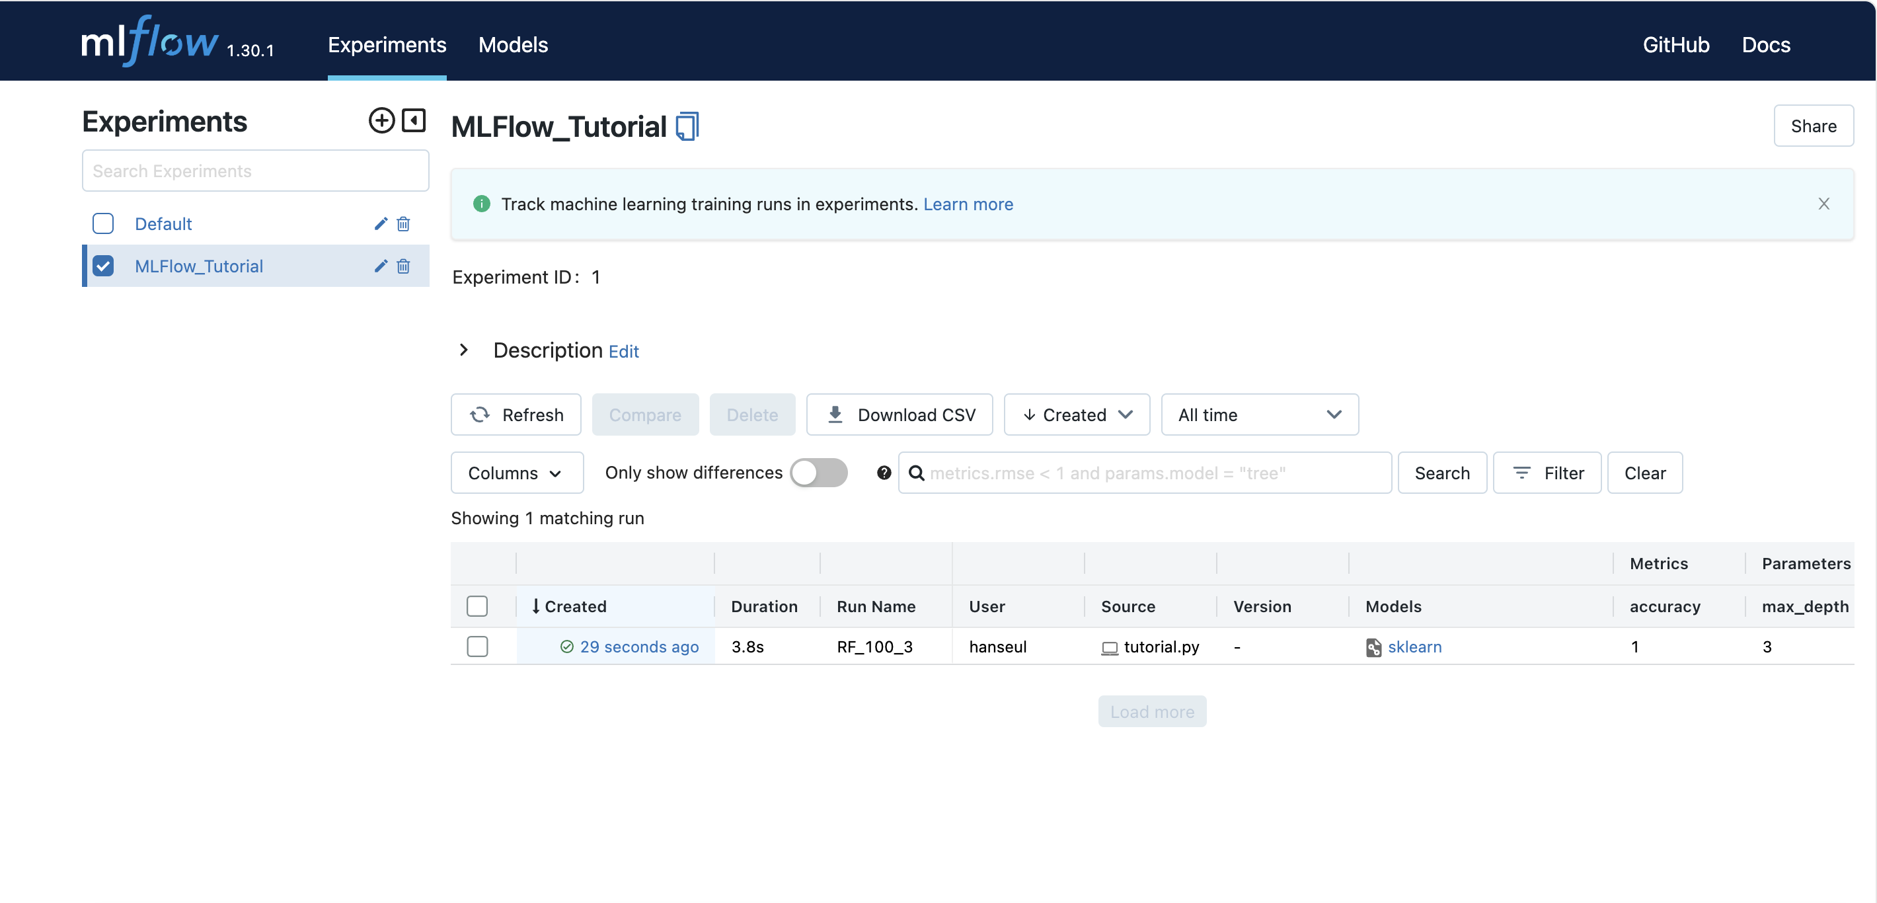Click the pencil icon beside Default experiment
The height and width of the screenshot is (903, 1877).
[x=380, y=223]
